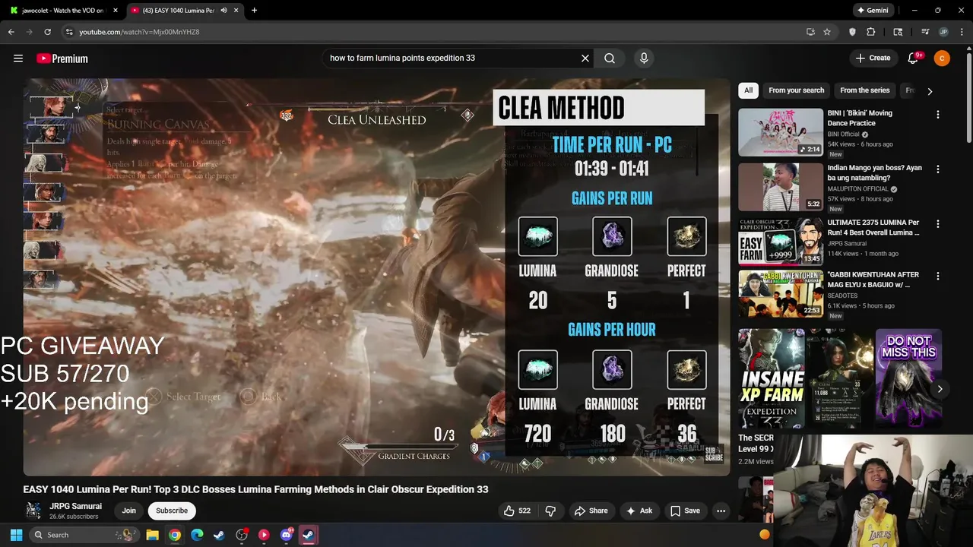The image size is (973, 547).
Task: Open the DO NOT MISS THIS video
Action: click(908, 378)
